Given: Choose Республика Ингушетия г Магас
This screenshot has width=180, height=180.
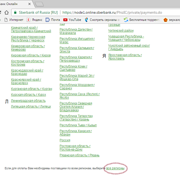Looking at the screenshot, I should (77, 40).
